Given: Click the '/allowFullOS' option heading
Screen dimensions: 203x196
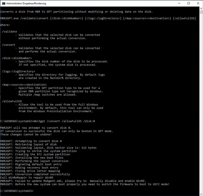Looking at the screenshot, I should 12,101.
